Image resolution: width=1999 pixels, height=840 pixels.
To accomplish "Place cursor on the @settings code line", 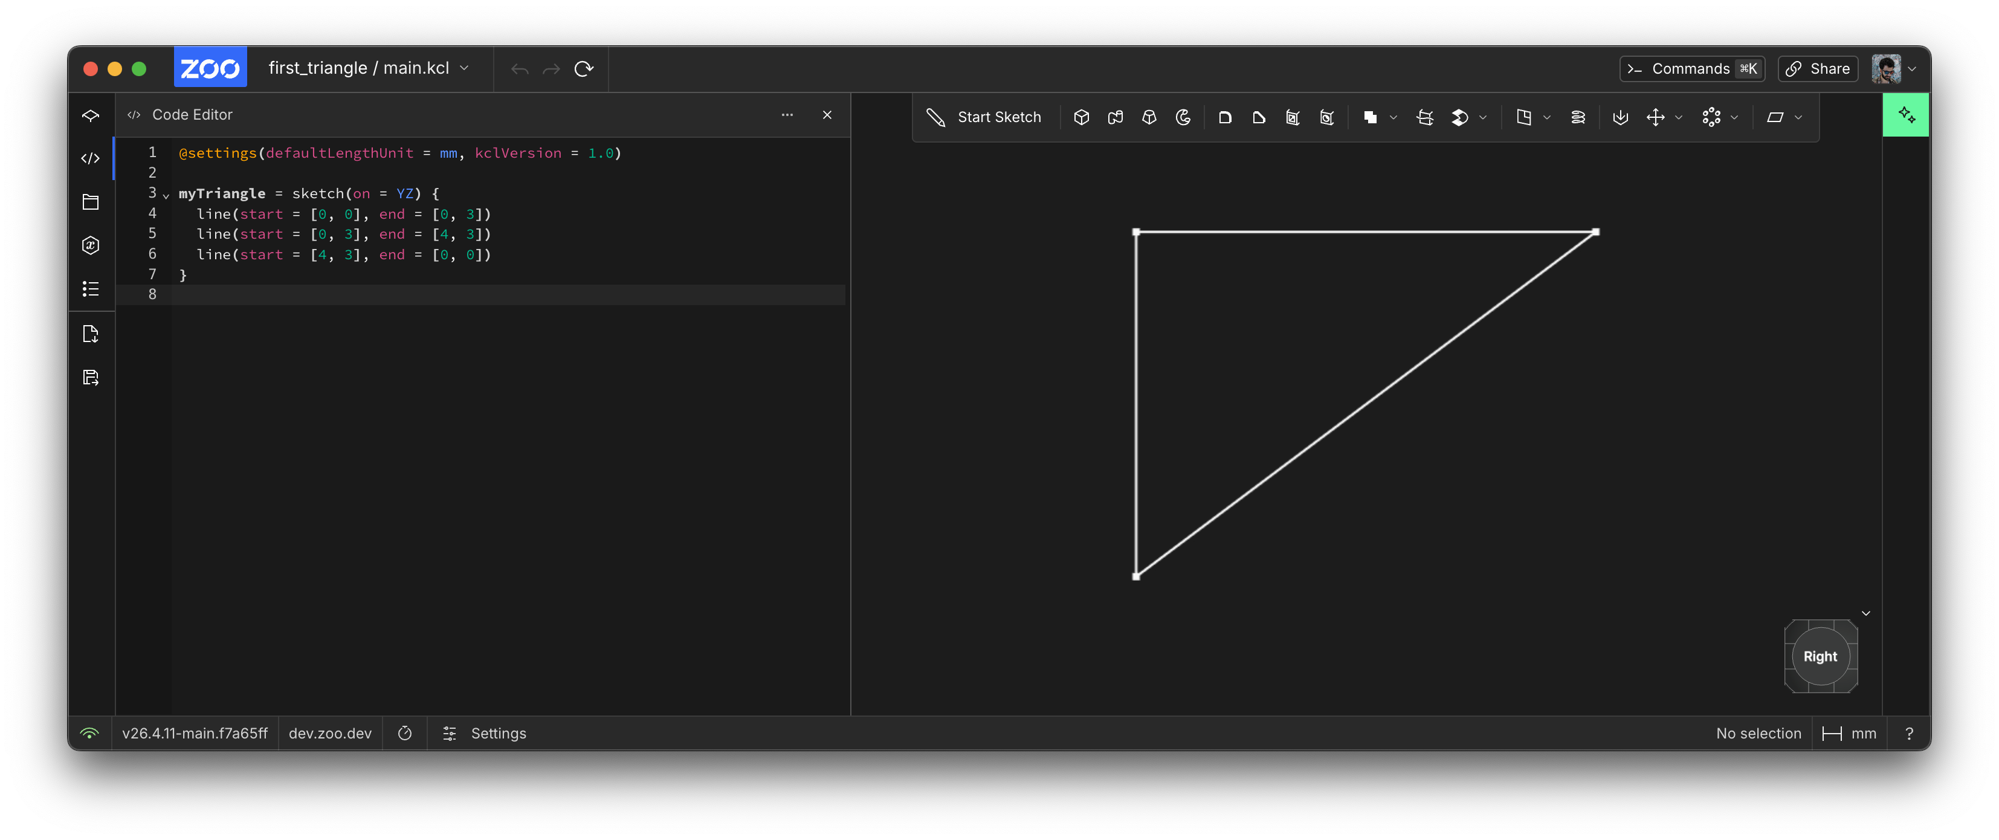I will point(401,153).
